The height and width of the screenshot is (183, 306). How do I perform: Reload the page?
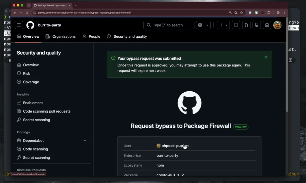pyautogui.click(x=27, y=12)
